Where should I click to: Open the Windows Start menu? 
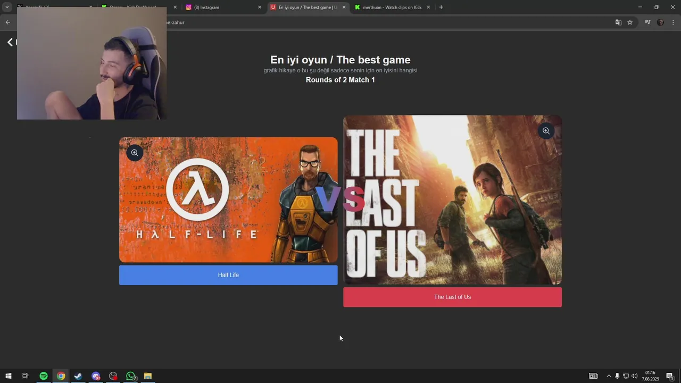click(x=8, y=376)
